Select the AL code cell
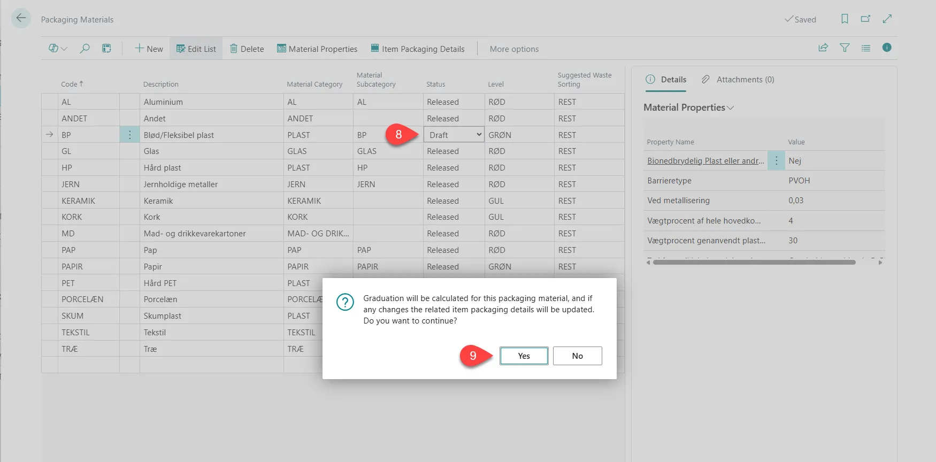 pos(88,102)
